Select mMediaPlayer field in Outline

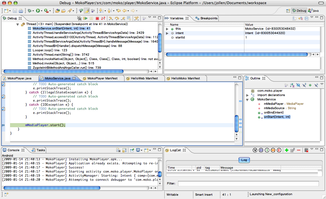pyautogui.click(x=284, y=104)
